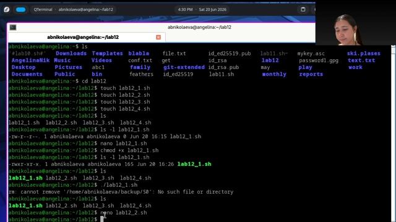The height and width of the screenshot is (222, 396).
Task: Click the 'touch lab12_3.sh' command line
Action: [x=125, y=102]
